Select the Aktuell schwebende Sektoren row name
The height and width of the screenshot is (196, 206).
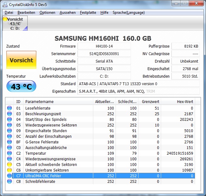(51, 165)
